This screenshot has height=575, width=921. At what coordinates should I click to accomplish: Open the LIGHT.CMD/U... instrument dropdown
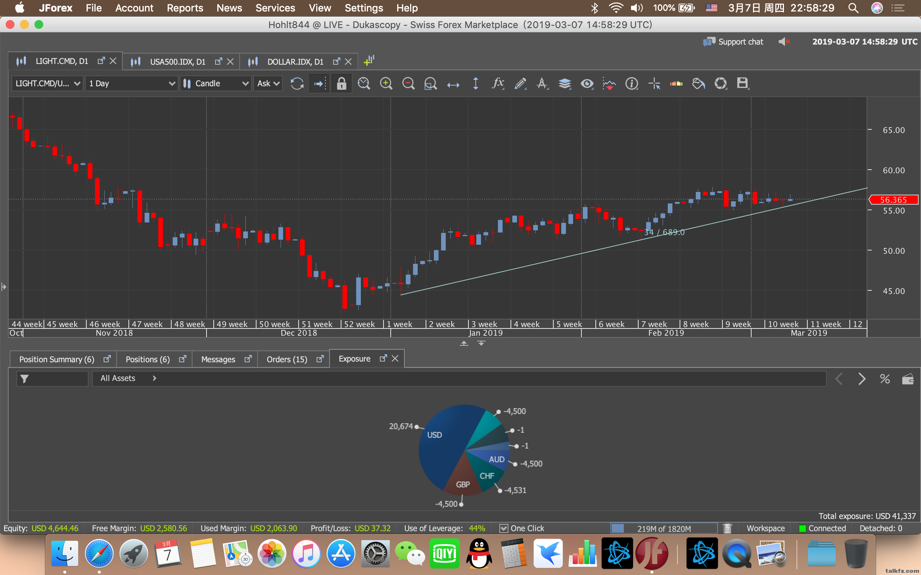click(x=47, y=83)
